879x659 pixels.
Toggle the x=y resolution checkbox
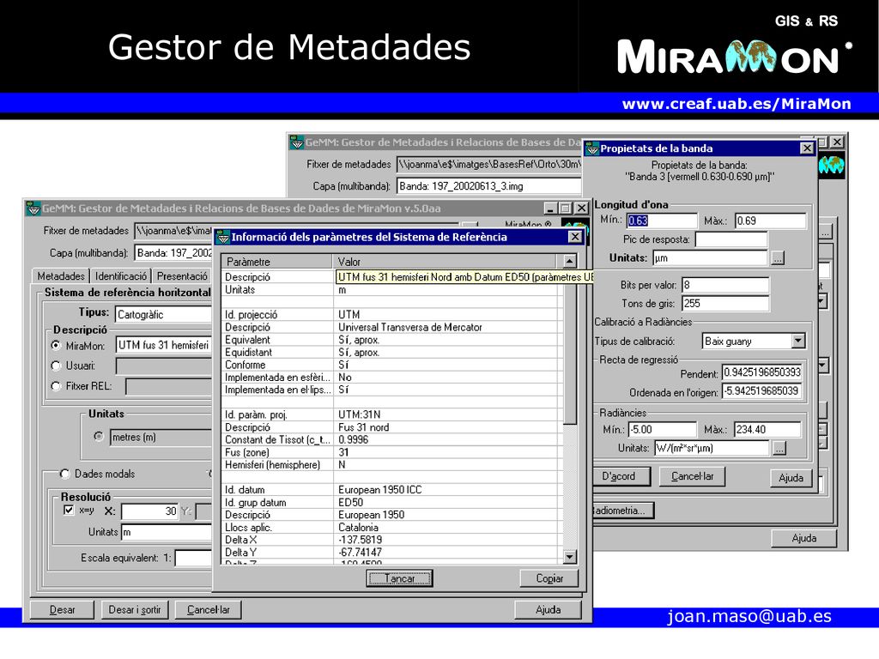[69, 510]
